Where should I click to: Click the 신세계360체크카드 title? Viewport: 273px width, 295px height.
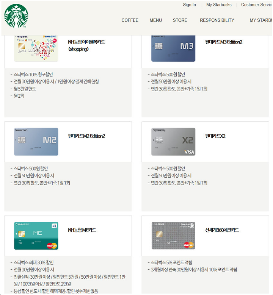(x=222, y=230)
